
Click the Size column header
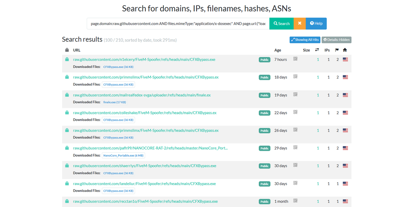tap(307, 50)
